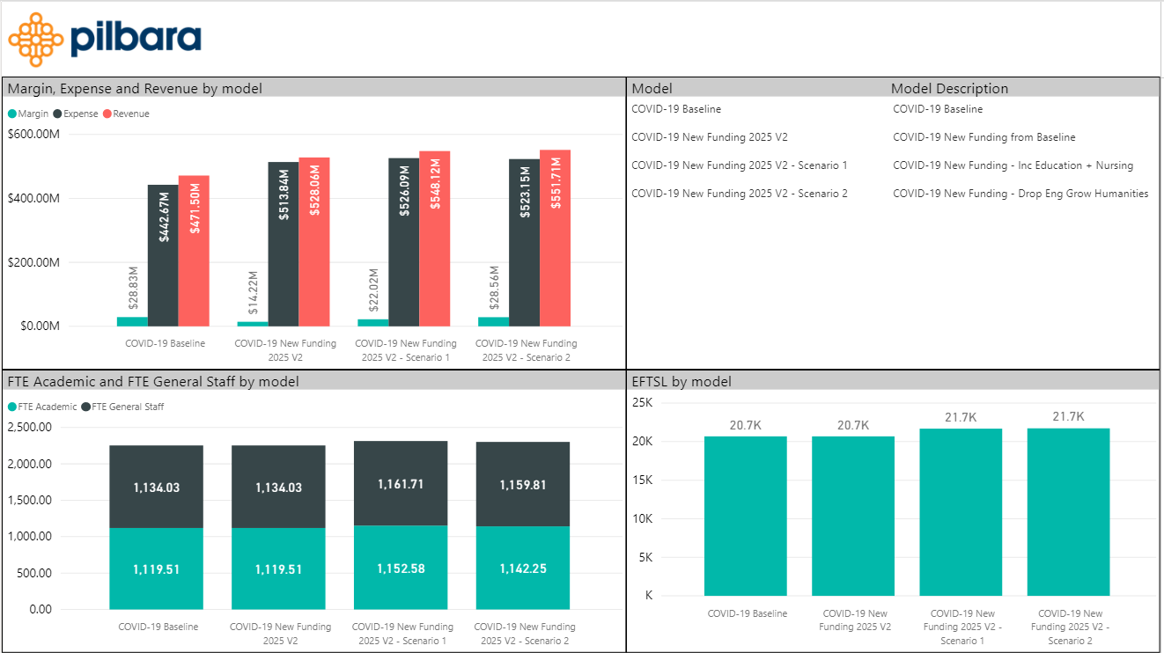Image resolution: width=1164 pixels, height=653 pixels.
Task: Select the 1,142.25 FTE Academic segment
Action: (x=523, y=568)
